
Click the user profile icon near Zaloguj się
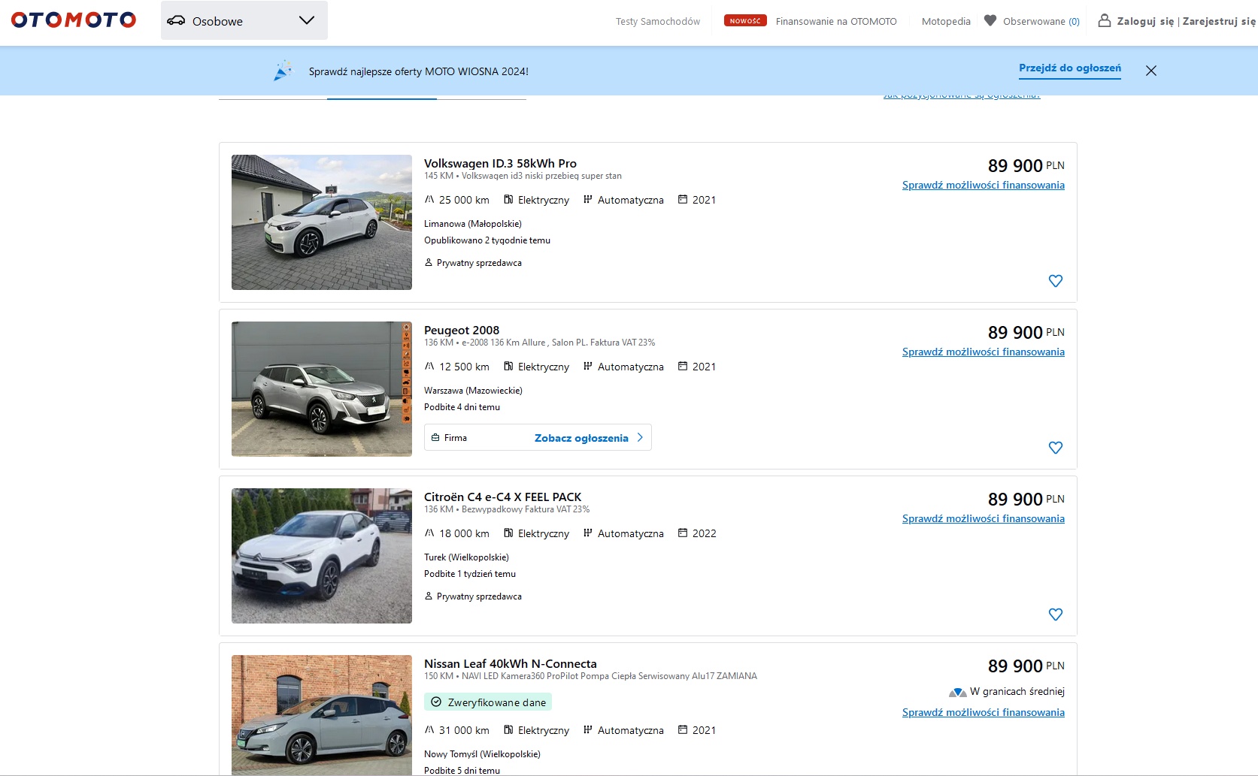click(x=1105, y=20)
